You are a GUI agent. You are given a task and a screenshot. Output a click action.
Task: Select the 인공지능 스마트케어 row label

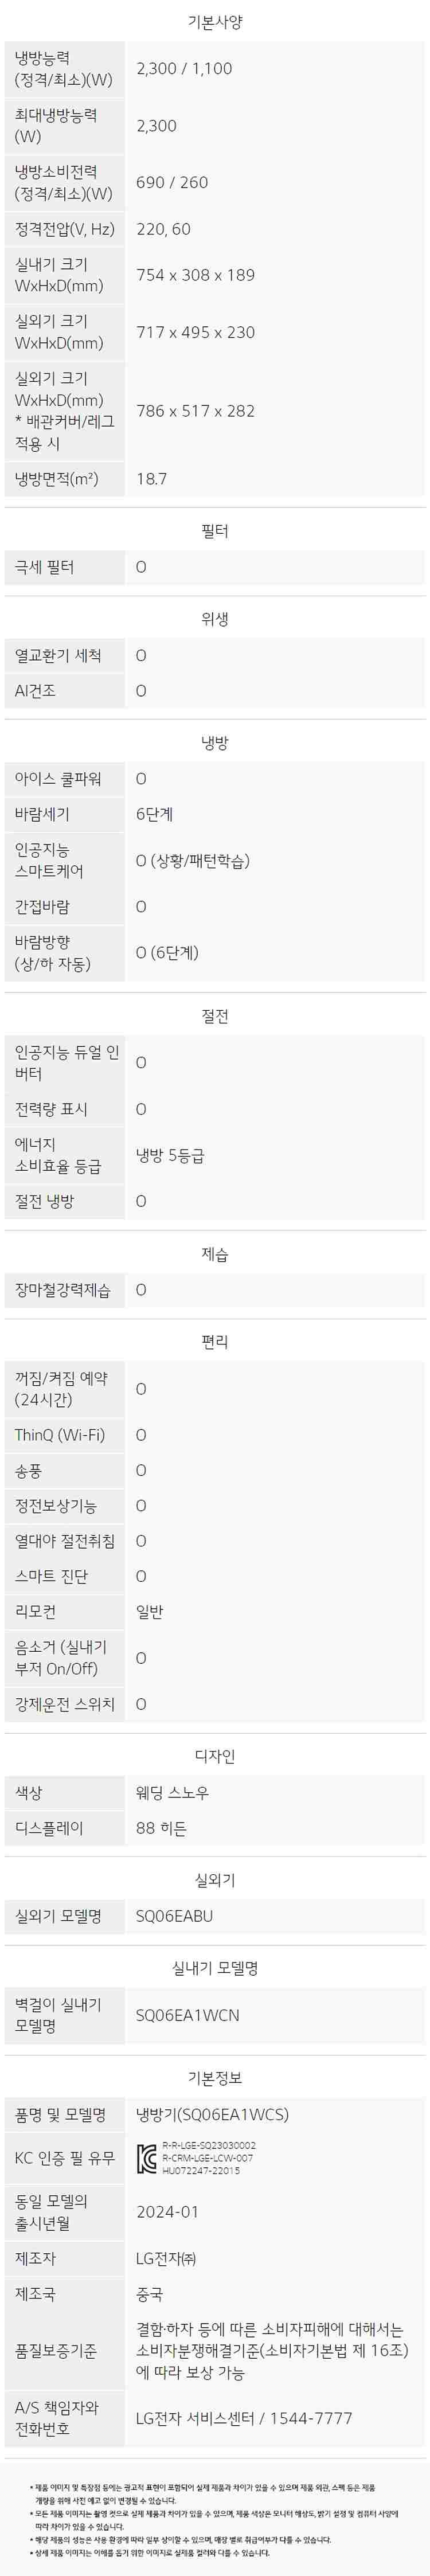pos(49,860)
